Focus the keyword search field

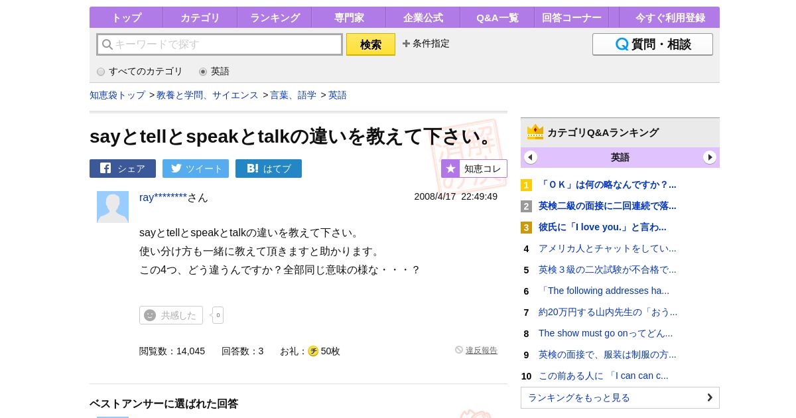coord(220,44)
